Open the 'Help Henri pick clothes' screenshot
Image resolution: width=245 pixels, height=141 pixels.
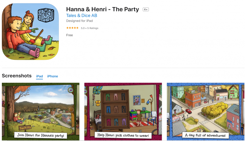[x=123, y=111]
